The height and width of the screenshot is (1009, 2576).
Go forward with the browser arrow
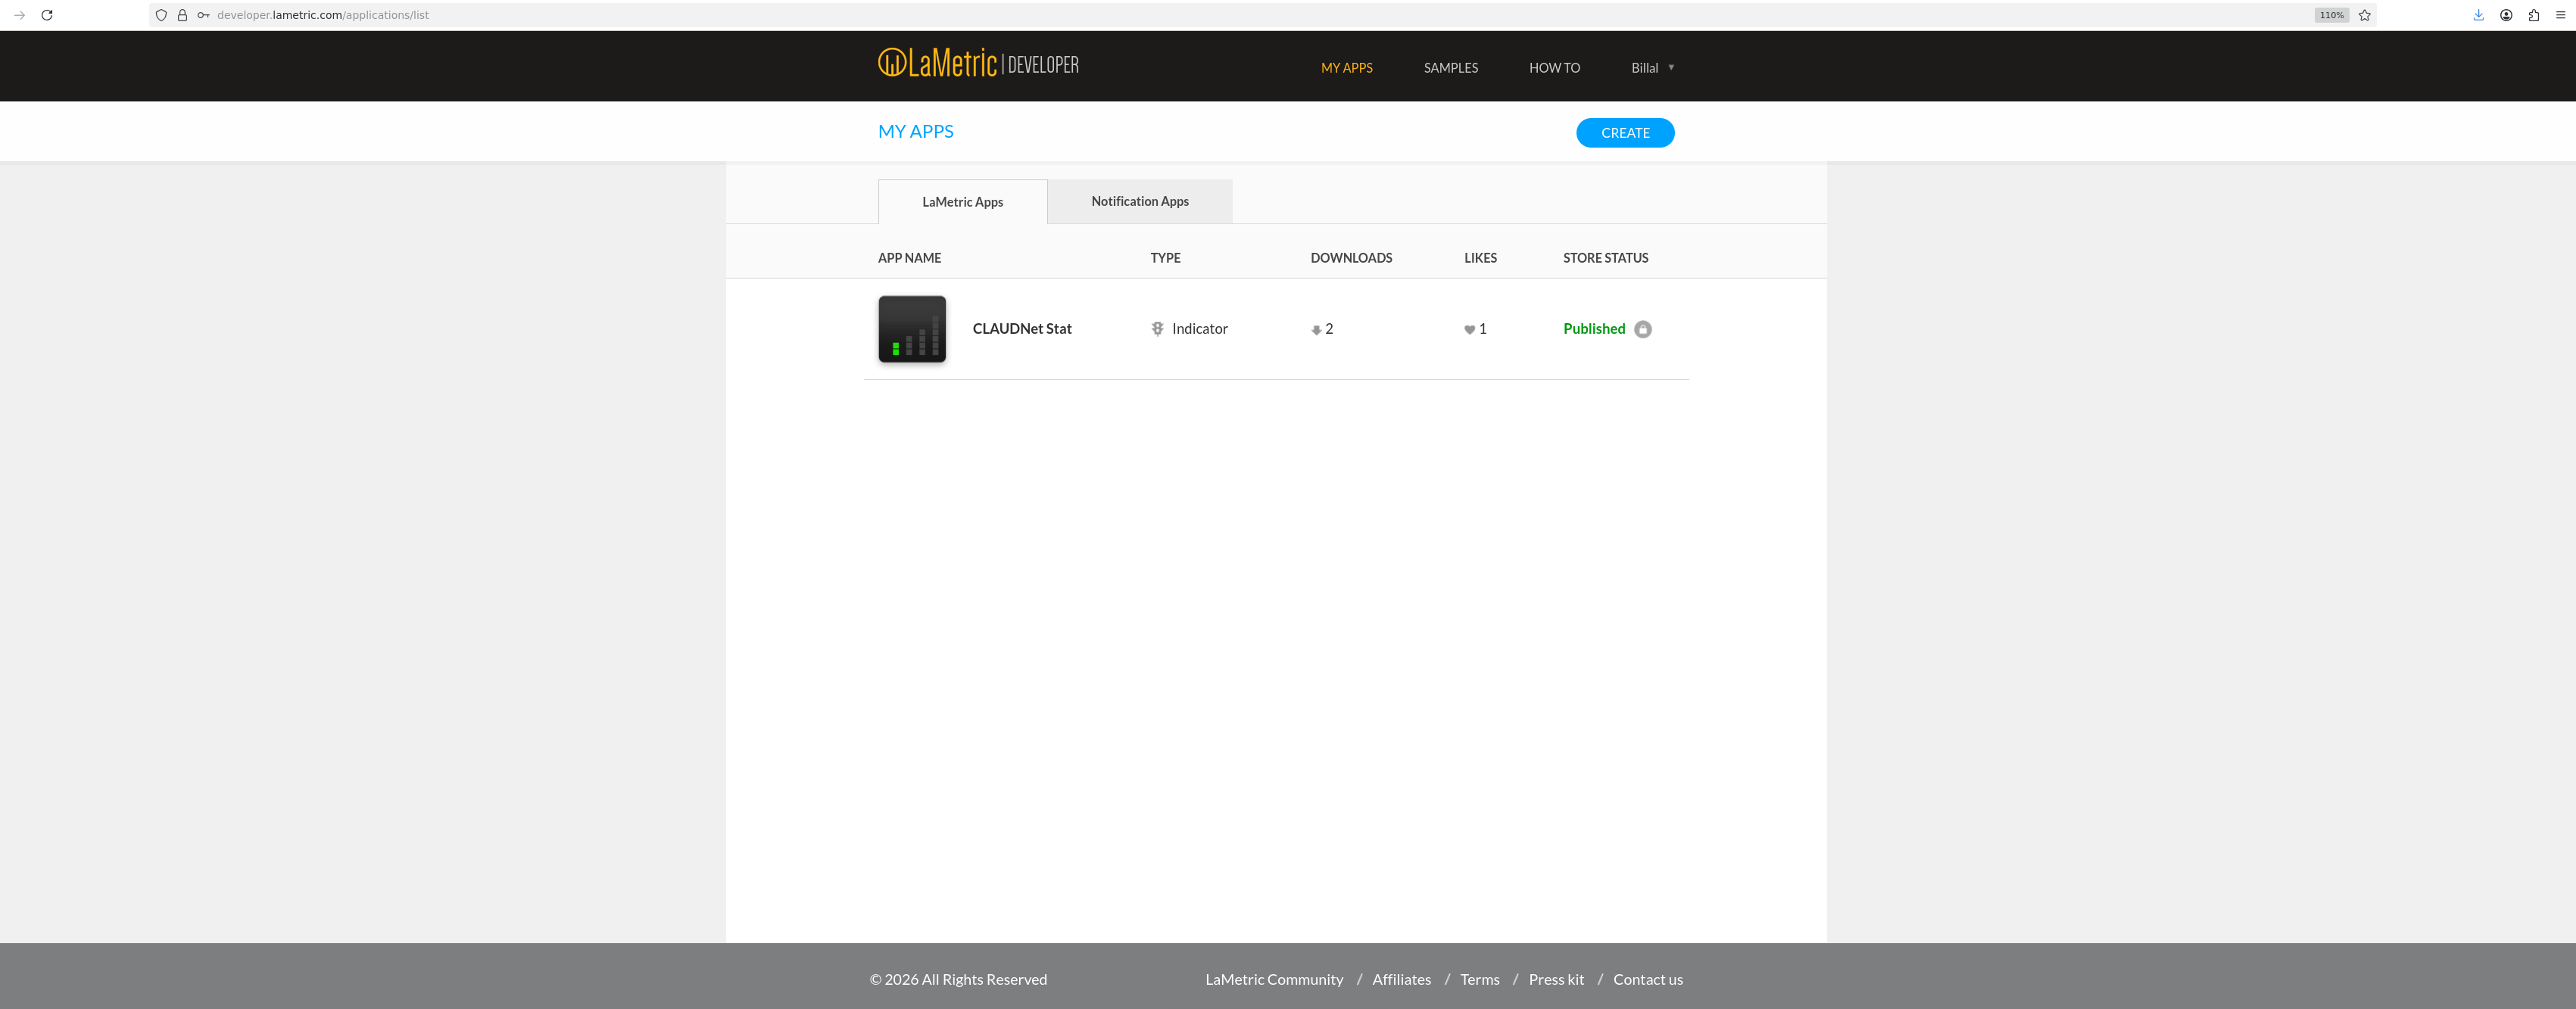click(x=19, y=15)
